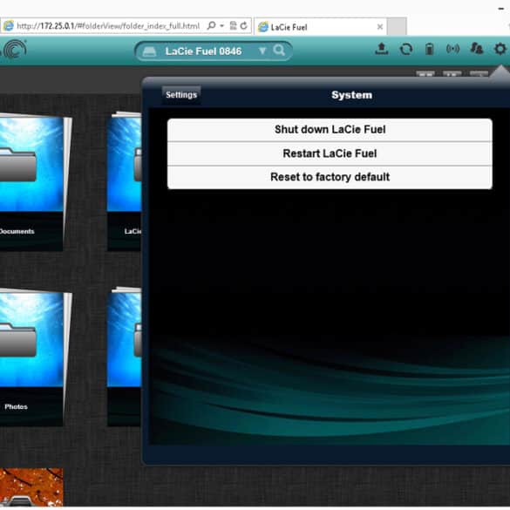
Task: Click the search magnifier in device bar
Action: (x=279, y=51)
